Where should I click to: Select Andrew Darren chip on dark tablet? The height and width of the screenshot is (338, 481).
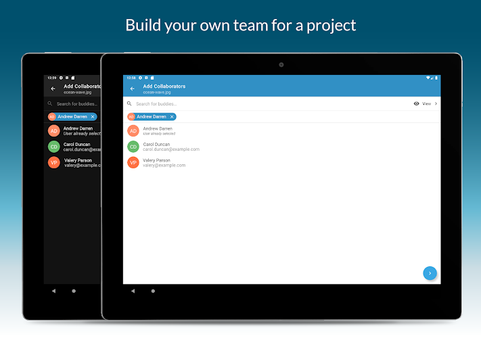point(72,117)
